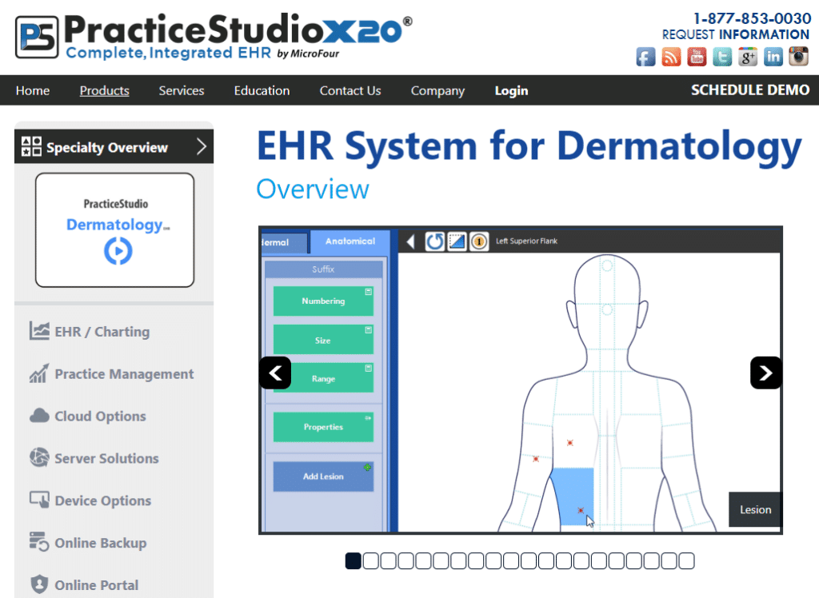Click the Login link
Image resolution: width=819 pixels, height=598 pixels.
click(511, 91)
